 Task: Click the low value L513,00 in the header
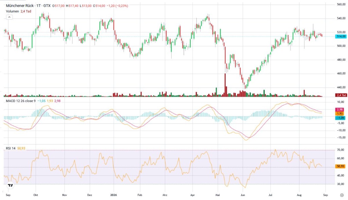pyautogui.click(x=86, y=6)
